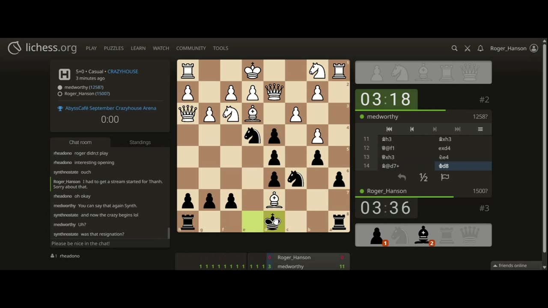
Task: Open medworthy name above the move list
Action: tap(382, 116)
